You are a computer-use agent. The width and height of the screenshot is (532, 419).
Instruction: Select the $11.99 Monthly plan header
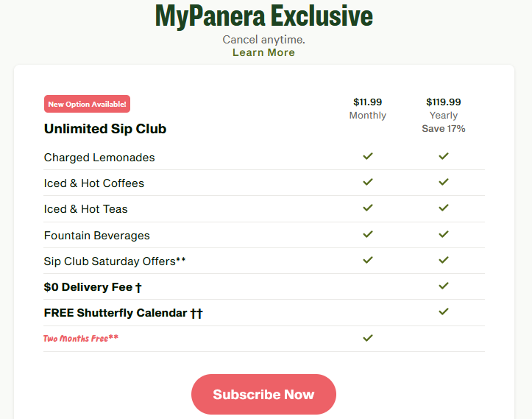(x=368, y=108)
